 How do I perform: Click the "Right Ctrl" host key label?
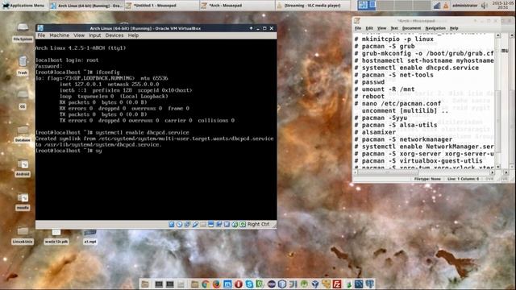click(x=258, y=224)
